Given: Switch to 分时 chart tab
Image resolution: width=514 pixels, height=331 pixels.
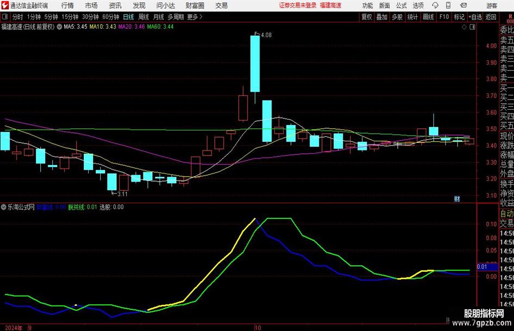Looking at the screenshot, I should pyautogui.click(x=18, y=17).
